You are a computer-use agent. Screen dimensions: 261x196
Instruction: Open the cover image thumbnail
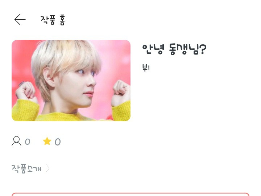(71, 81)
